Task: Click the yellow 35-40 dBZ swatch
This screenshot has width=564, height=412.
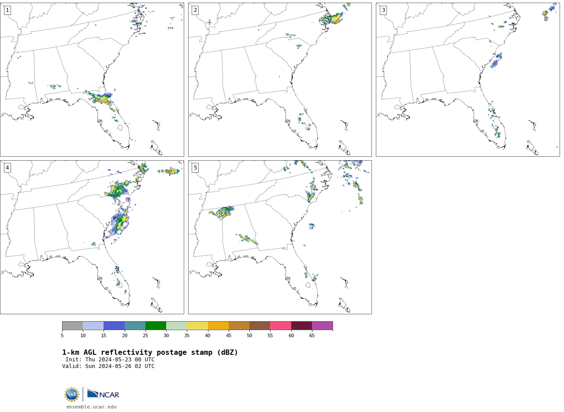Action: (197, 326)
